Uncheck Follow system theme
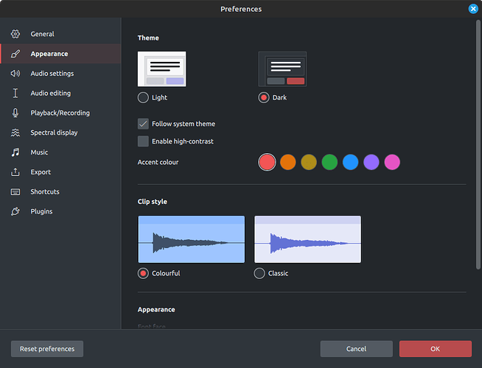The width and height of the screenshot is (482, 368). (143, 124)
